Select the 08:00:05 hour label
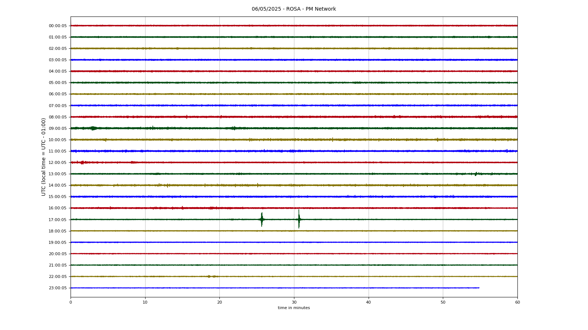Viewport: 588px width, 330px height. coord(58,117)
